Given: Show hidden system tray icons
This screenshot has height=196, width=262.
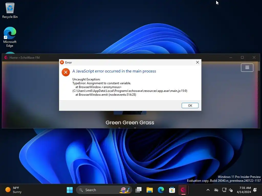Looking at the screenshot, I should click(x=208, y=190).
